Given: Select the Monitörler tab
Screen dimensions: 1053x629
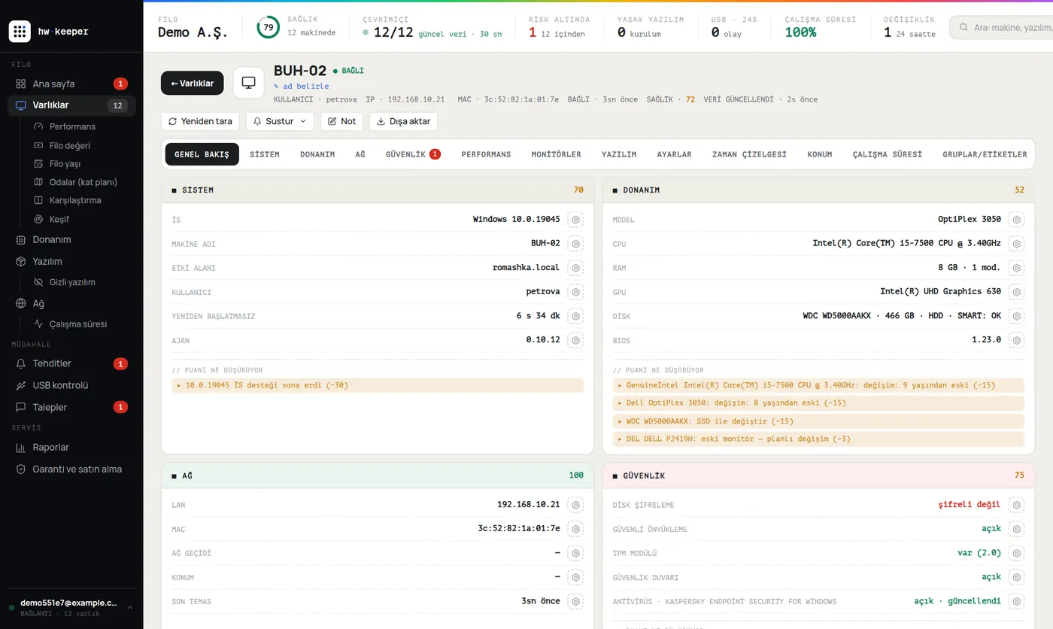Looking at the screenshot, I should coord(556,154).
